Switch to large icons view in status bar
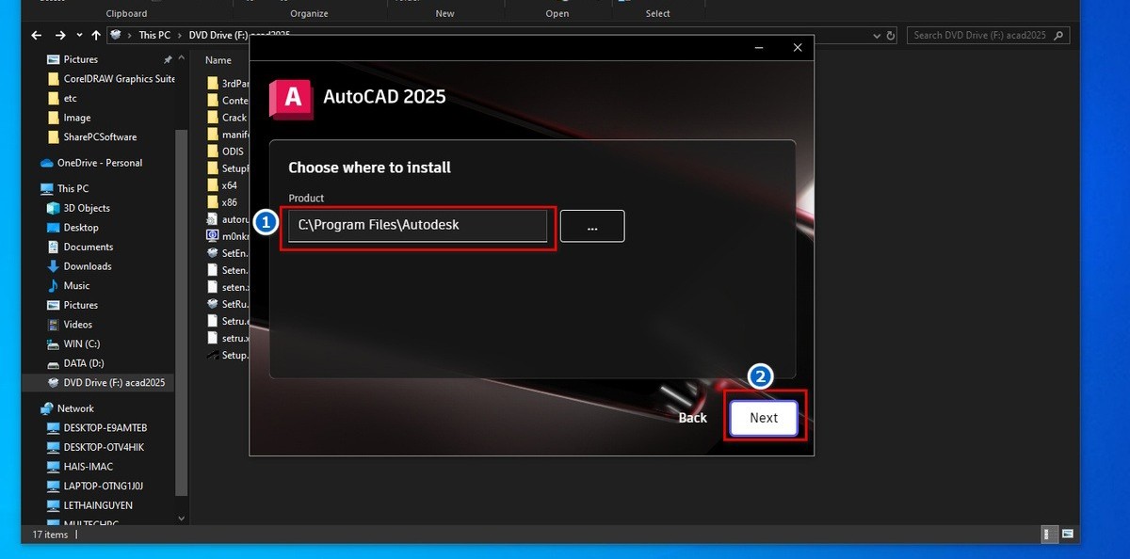Screen dimensions: 1130x559 (1066, 535)
